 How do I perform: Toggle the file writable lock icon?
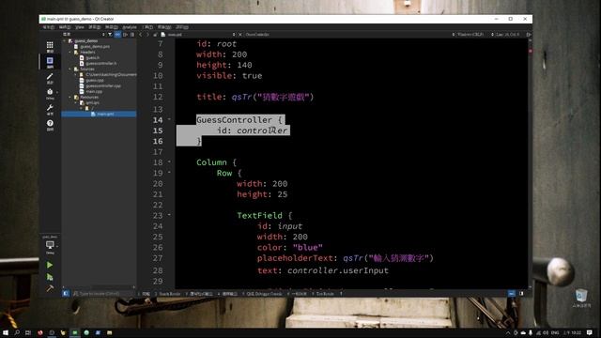pyautogui.click(x=155, y=35)
